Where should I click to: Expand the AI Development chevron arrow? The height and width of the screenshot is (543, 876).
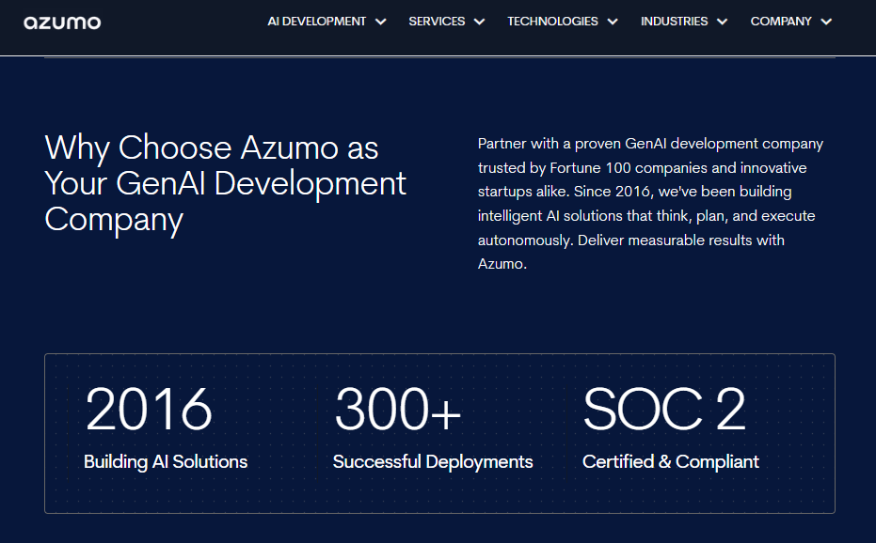coord(380,22)
